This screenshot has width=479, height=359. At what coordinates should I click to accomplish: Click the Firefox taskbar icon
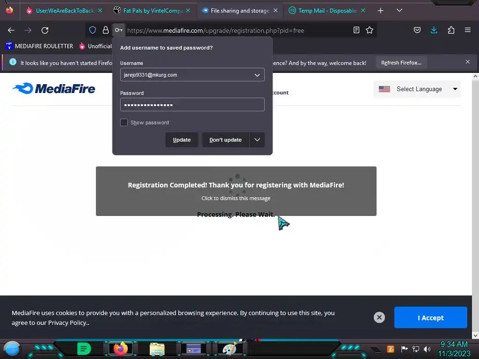coord(121,349)
